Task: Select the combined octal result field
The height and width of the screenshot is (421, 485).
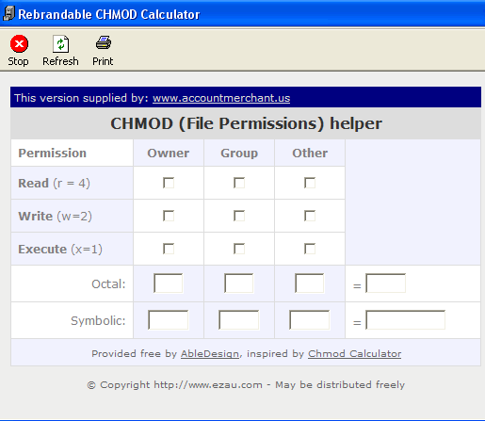Action: 386,283
